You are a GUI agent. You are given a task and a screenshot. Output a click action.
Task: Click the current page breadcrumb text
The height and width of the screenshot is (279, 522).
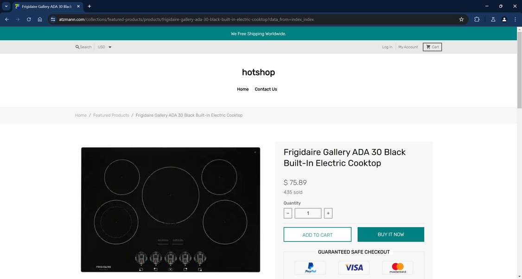tap(189, 115)
